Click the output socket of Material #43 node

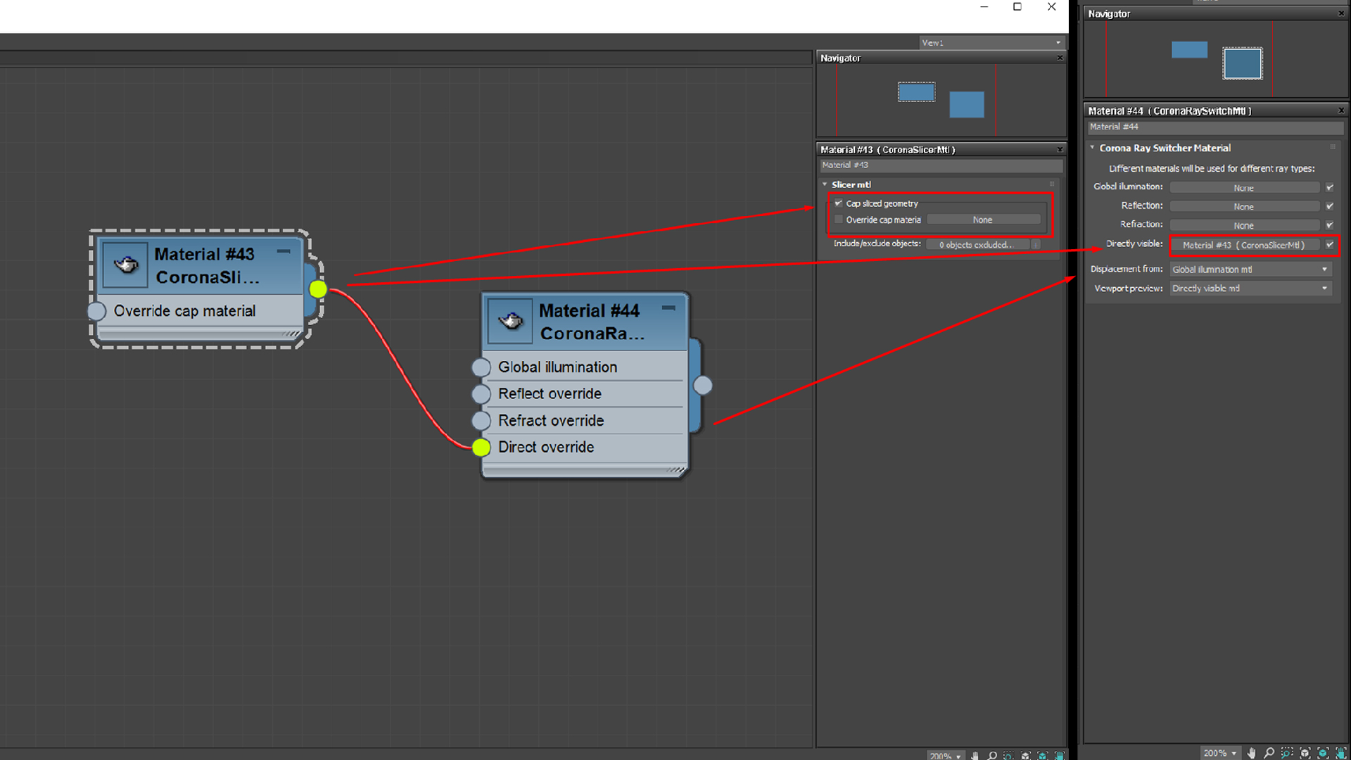click(318, 289)
